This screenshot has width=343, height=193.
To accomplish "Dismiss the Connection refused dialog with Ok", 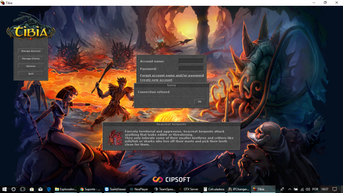I will 199,102.
